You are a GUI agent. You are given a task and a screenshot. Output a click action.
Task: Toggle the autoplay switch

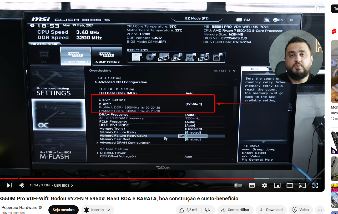[x=238, y=185]
